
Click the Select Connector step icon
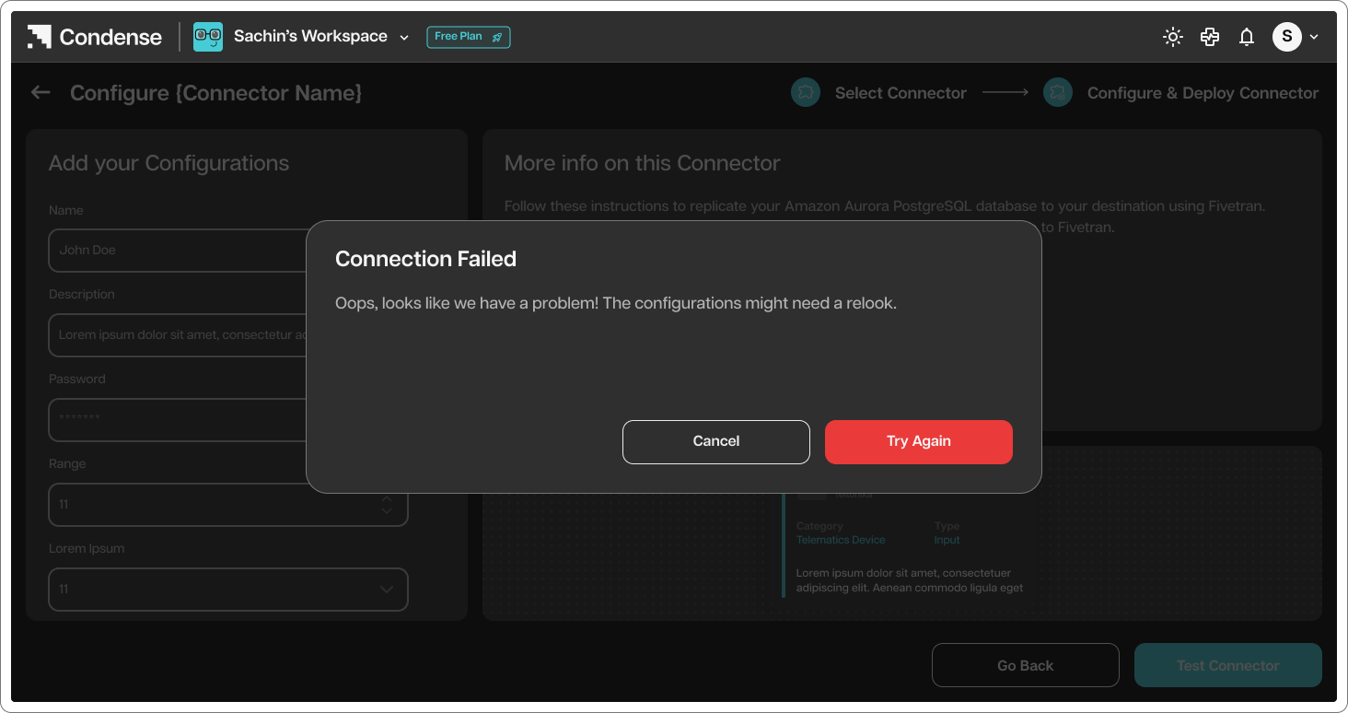[806, 92]
